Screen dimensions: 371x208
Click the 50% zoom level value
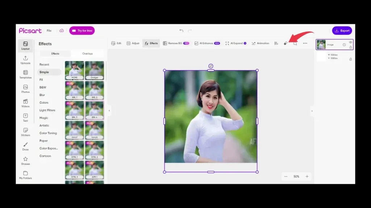[296, 176]
